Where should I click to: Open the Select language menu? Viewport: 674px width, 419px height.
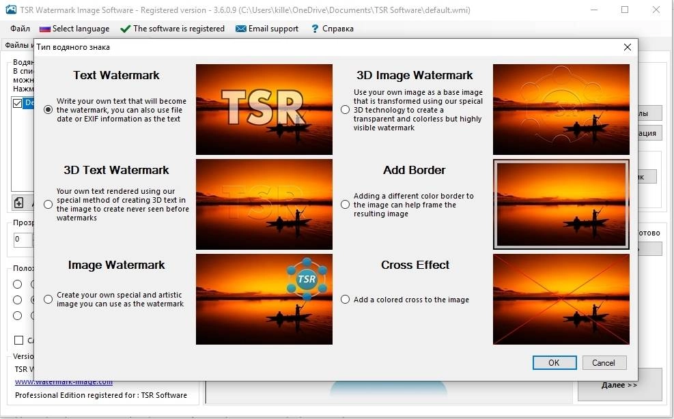tap(75, 29)
